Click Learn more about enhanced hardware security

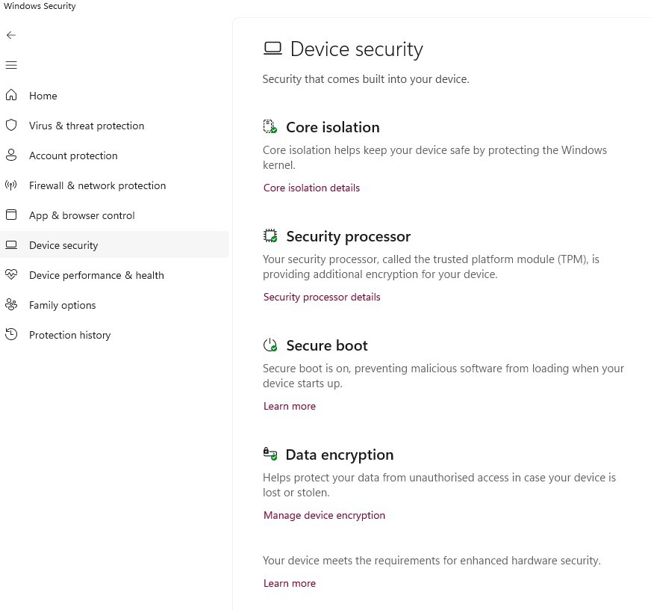[290, 583]
